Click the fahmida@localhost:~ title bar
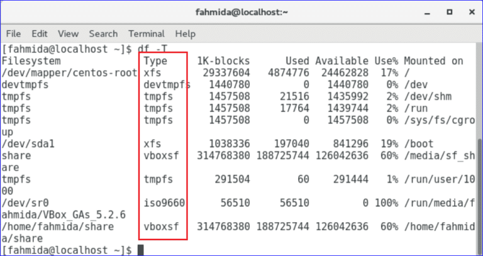483x256 pixels. pyautogui.click(x=241, y=12)
